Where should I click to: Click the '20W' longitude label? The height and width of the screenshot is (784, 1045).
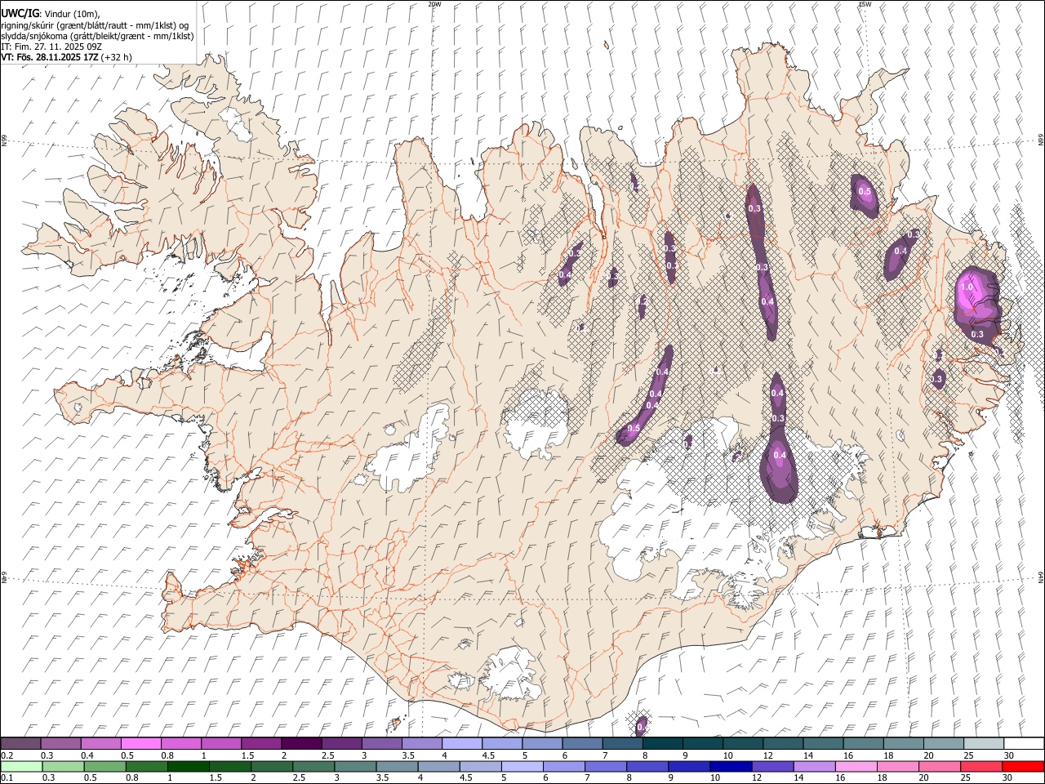click(434, 4)
